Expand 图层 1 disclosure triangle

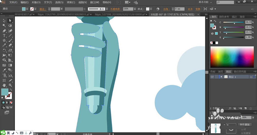coord(221,77)
